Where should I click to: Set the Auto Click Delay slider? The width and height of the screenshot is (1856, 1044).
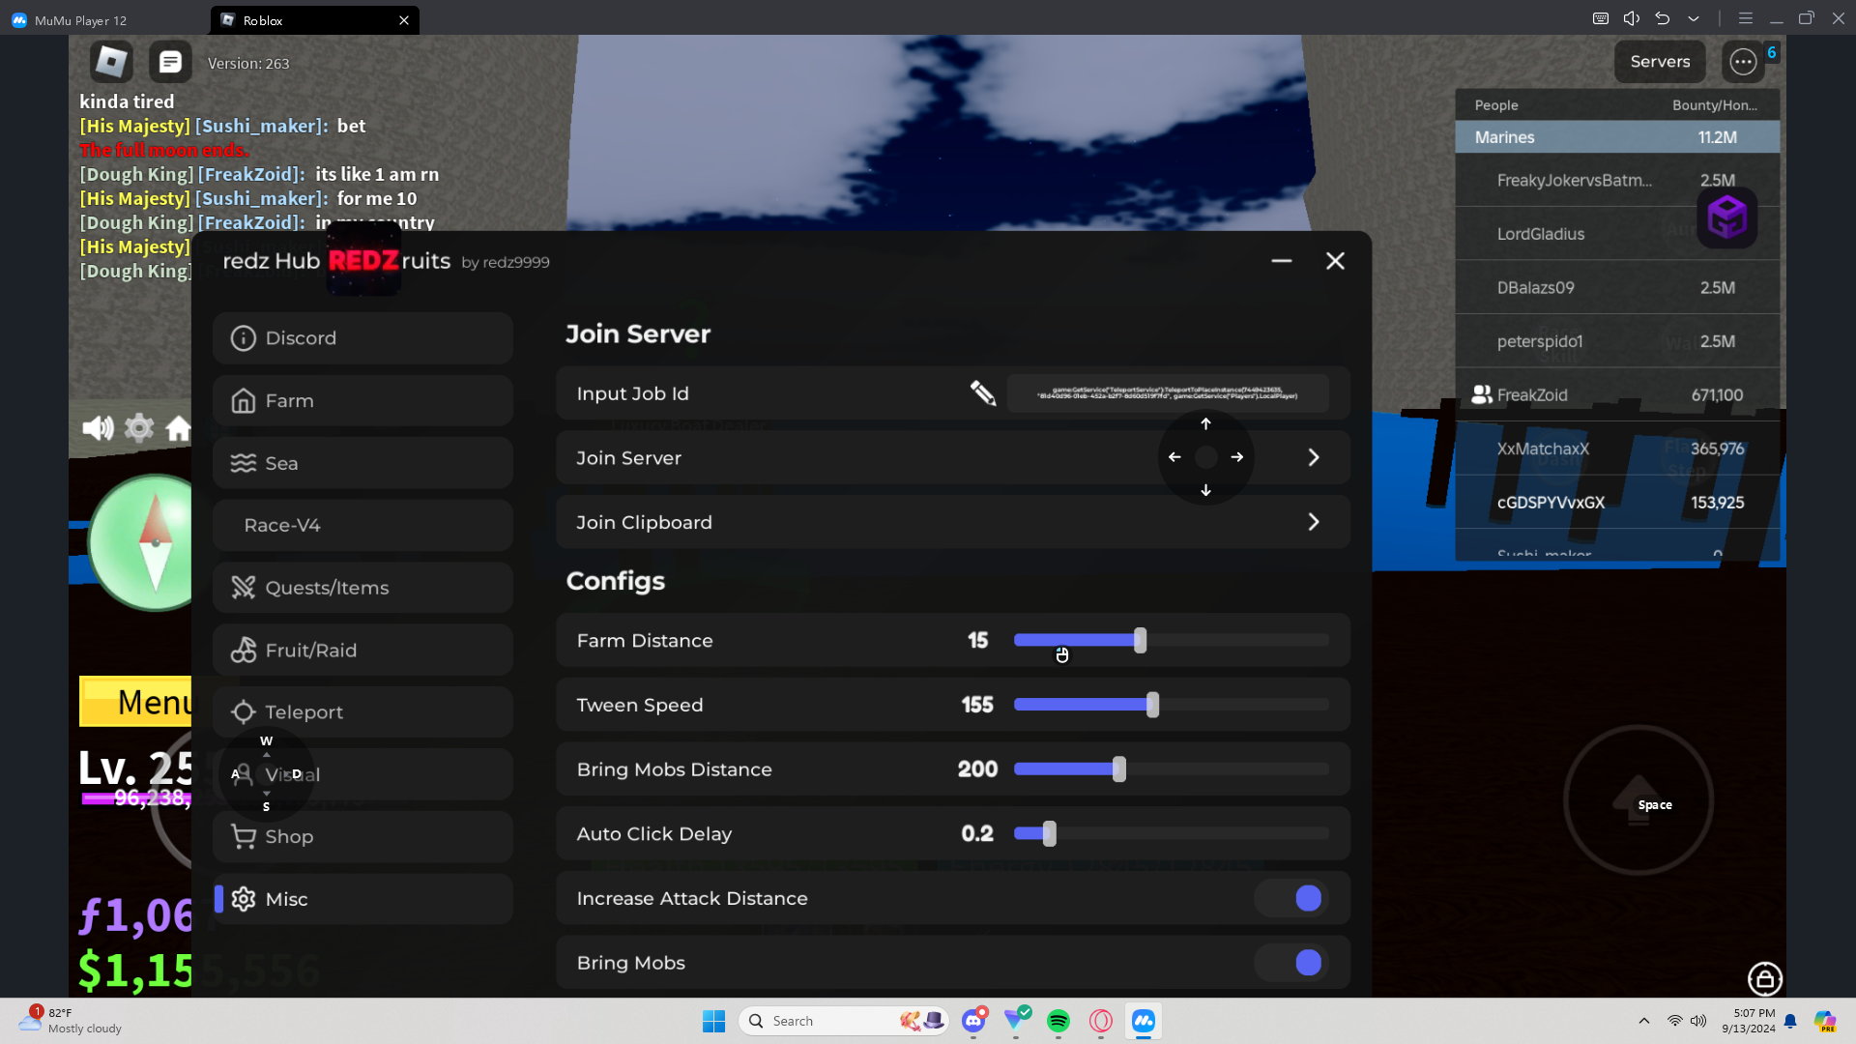click(1171, 833)
